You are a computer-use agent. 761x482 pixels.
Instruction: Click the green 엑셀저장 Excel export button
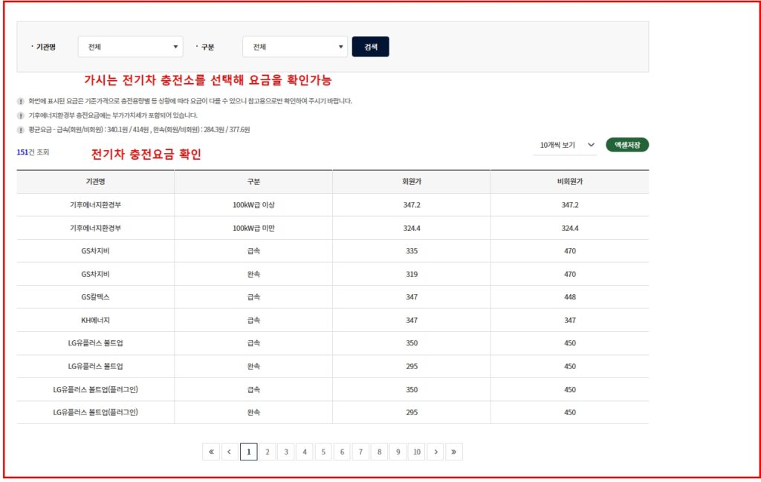click(628, 146)
